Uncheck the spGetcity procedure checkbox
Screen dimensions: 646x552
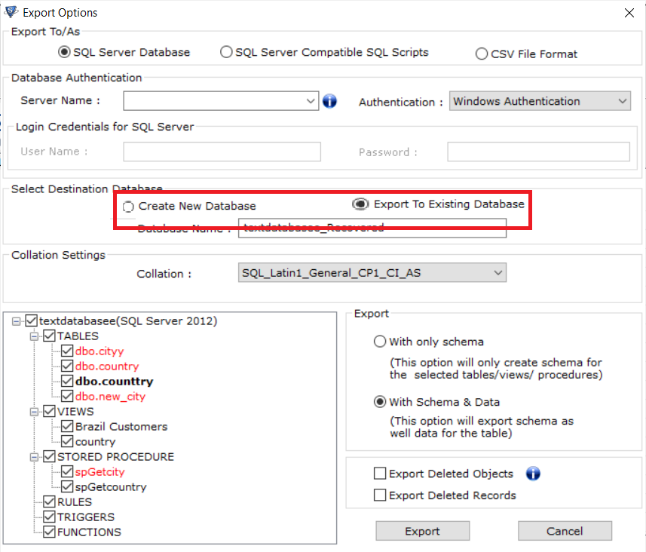(67, 471)
